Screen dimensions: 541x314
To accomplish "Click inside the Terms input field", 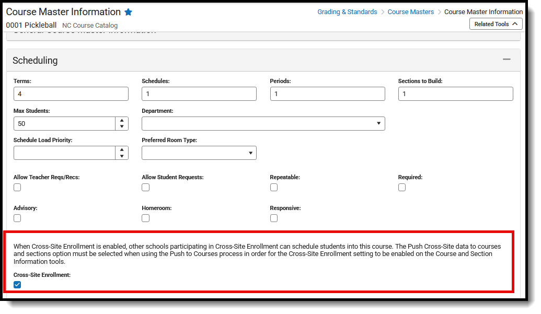I will click(x=71, y=94).
